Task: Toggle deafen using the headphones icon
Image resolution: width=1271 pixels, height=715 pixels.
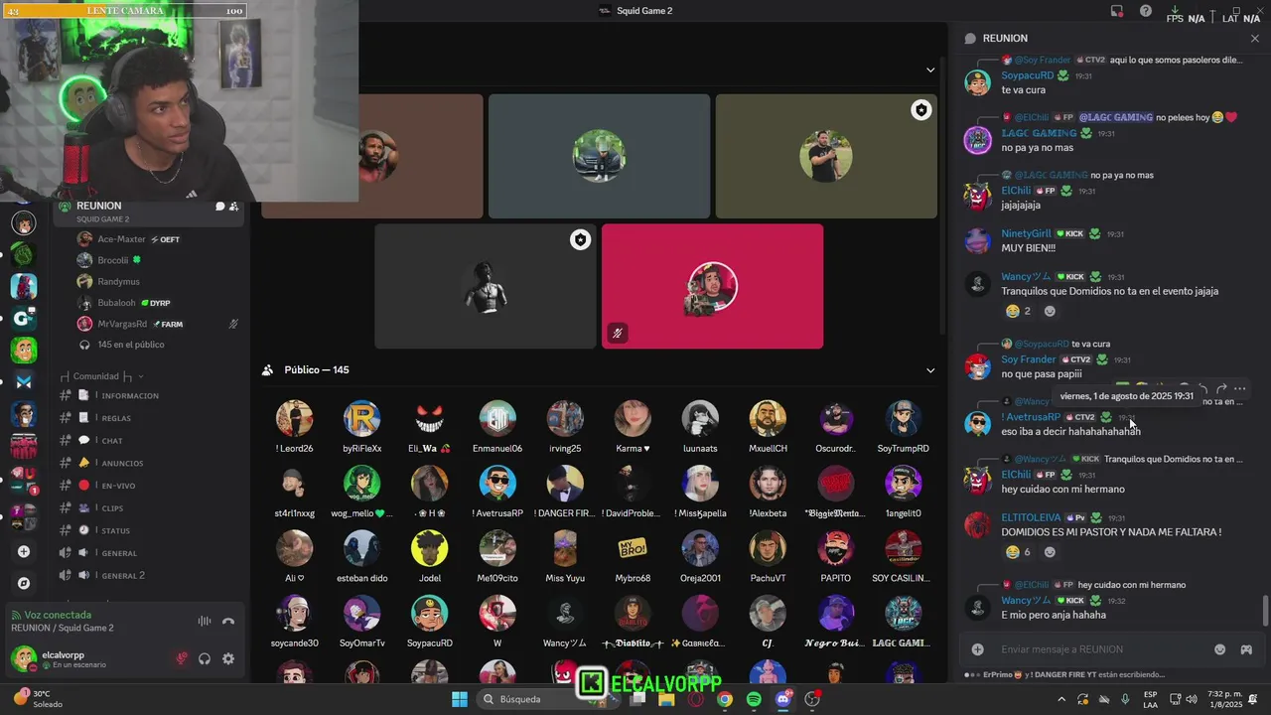Action: tap(205, 658)
